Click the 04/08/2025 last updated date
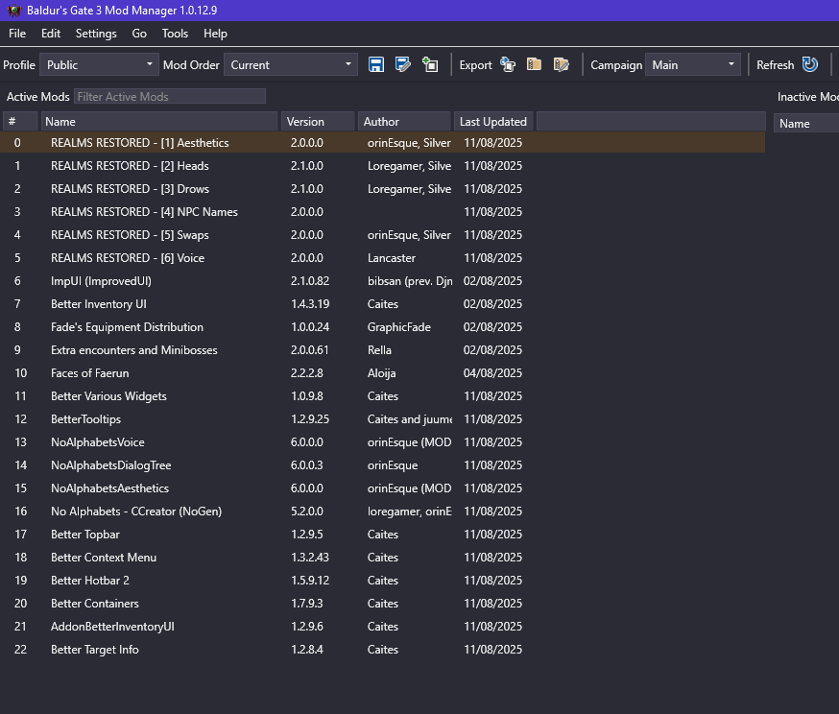Image resolution: width=839 pixels, height=714 pixels. [492, 372]
